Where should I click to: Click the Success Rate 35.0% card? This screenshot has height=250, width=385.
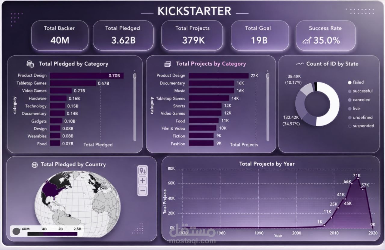(x=325, y=35)
